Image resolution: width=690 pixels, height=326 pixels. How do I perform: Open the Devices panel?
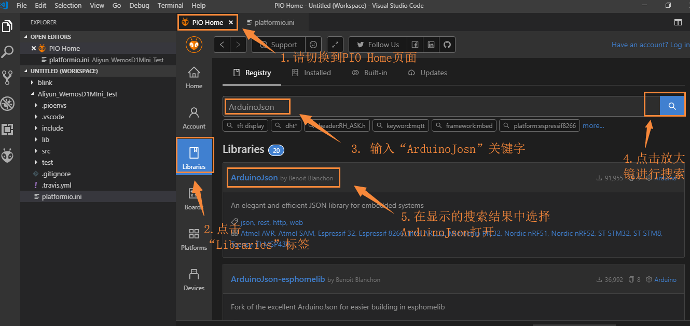pos(194,279)
